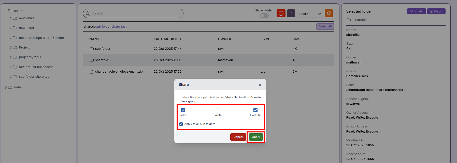The image size is (457, 163).
Task: Sort by OWNER column header
Action: click(224, 39)
